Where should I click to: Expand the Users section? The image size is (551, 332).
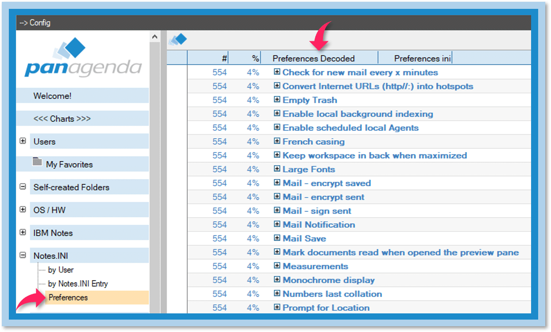point(23,141)
